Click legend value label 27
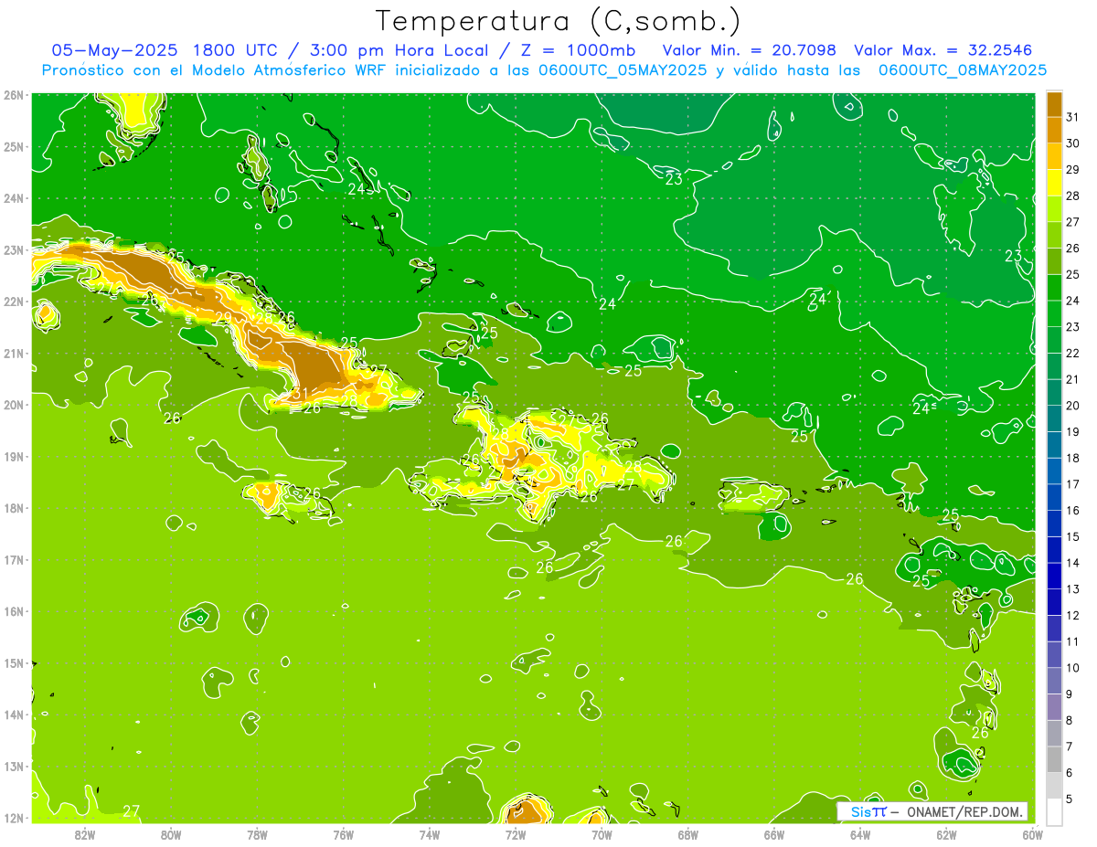 pos(1073,222)
